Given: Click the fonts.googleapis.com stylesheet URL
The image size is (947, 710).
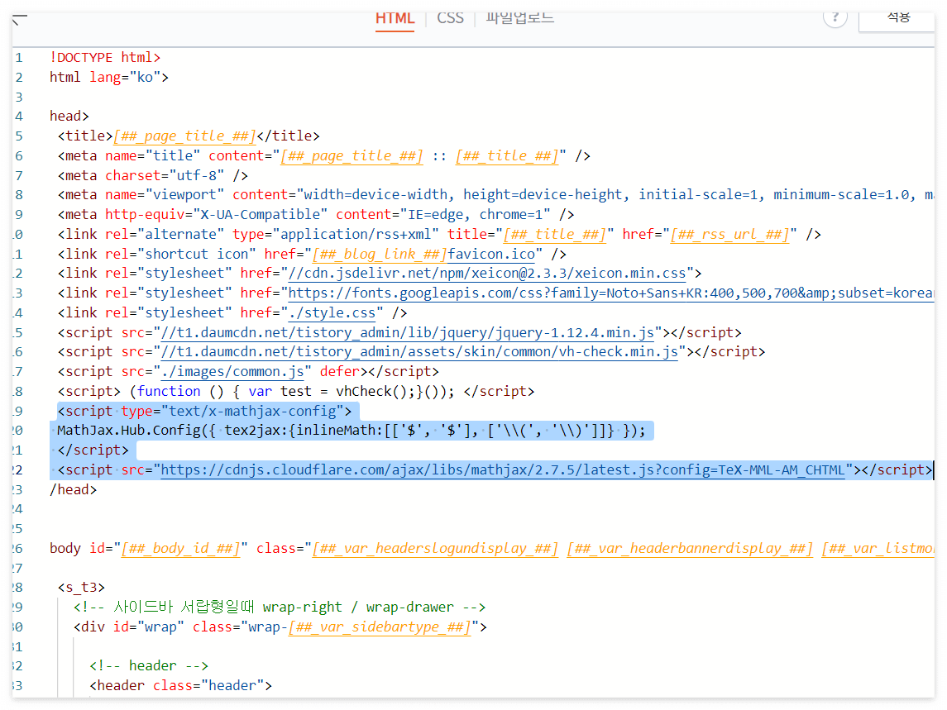Looking at the screenshot, I should coord(610,293).
